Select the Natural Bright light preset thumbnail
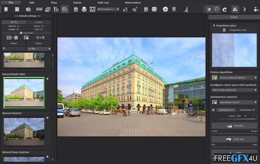This screenshot has height=164, width=260. pos(24,93)
